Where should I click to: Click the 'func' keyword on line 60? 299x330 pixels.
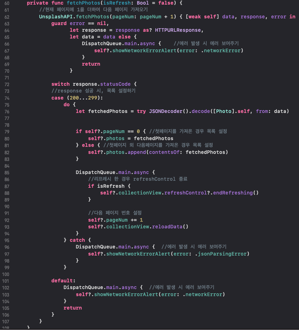pyautogui.click(x=57, y=3)
